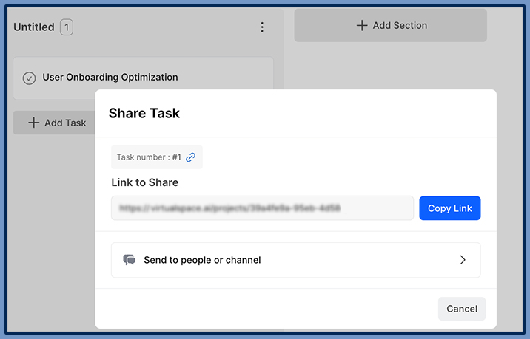Mark User Onboarding Optimization as complete
Image resolution: width=530 pixels, height=339 pixels.
coord(30,78)
